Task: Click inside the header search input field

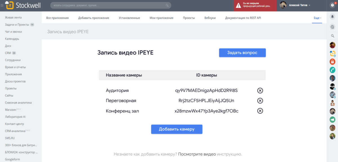Action: coord(111,5)
